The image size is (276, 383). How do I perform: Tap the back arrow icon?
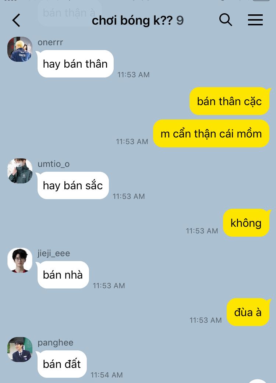tap(16, 20)
